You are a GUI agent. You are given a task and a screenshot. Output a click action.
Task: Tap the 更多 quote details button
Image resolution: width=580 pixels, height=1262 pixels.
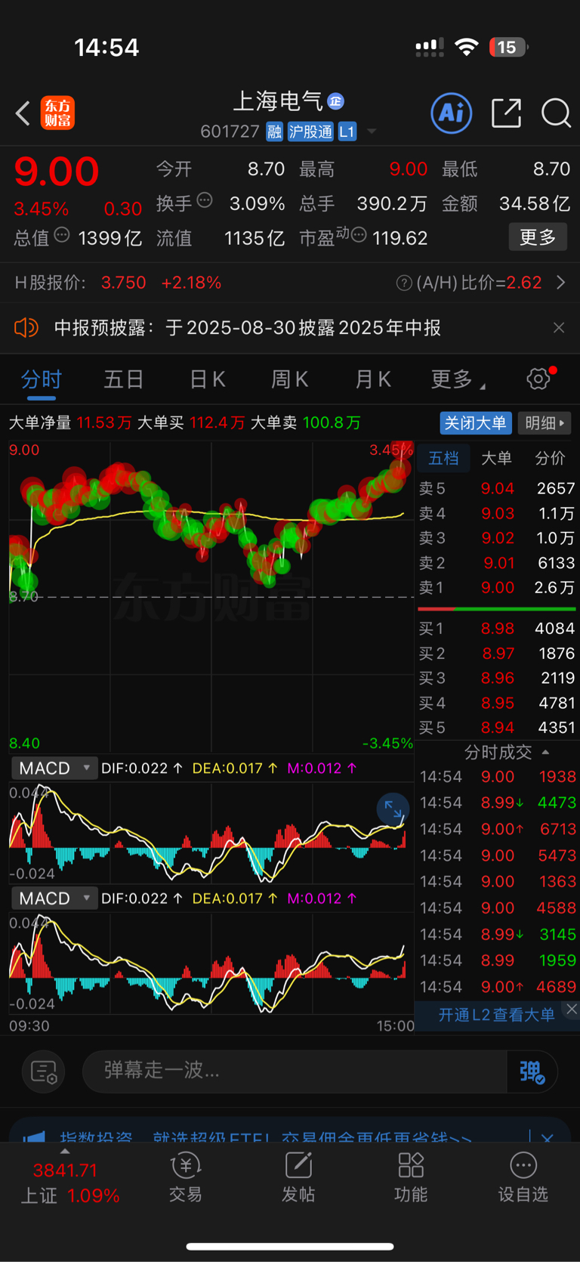538,237
